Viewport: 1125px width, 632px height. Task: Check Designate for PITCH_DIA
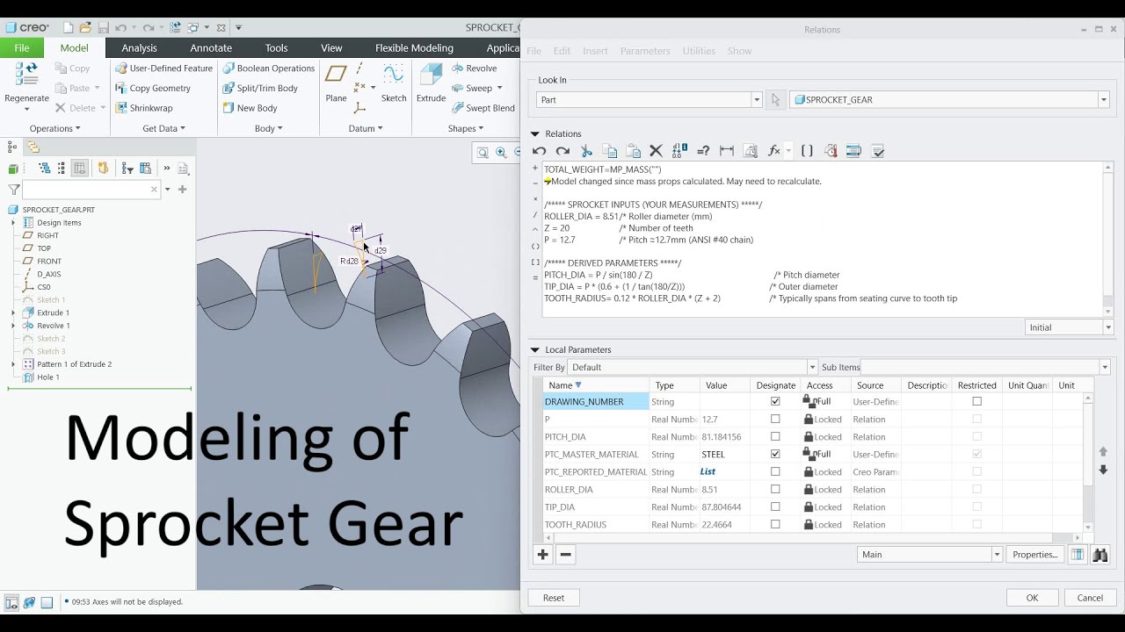775,436
